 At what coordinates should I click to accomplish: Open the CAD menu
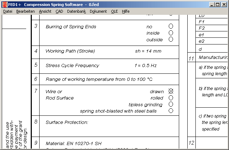pyautogui.click(x=59, y=11)
